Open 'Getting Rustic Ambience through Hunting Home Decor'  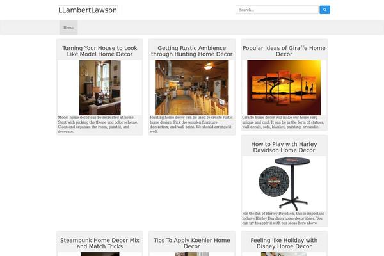(x=192, y=51)
